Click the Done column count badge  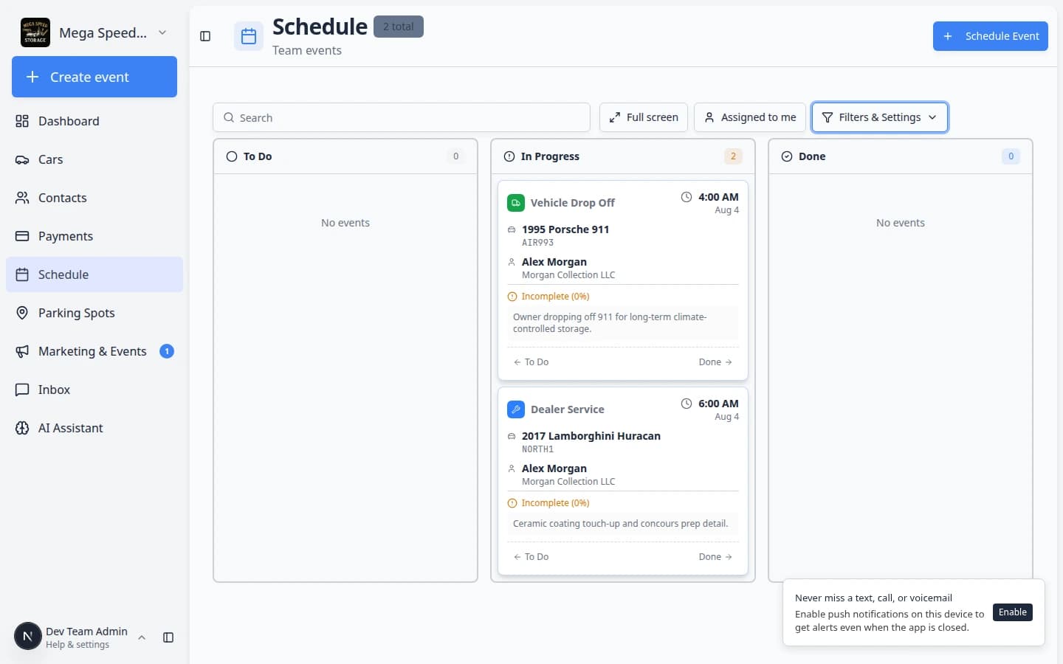point(1011,156)
